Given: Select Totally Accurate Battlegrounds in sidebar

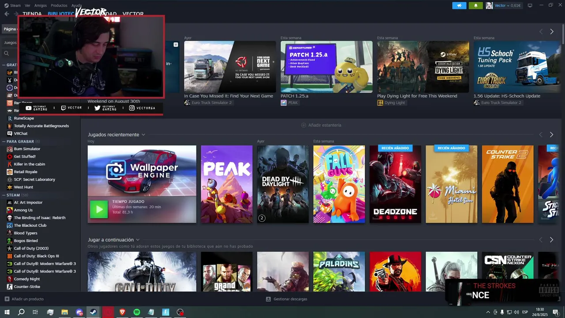Looking at the screenshot, I should [41, 126].
